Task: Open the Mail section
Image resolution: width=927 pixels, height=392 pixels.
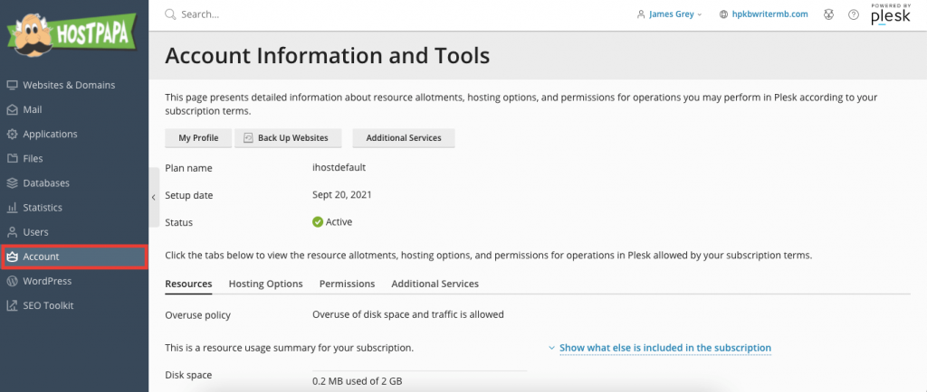Action: (x=24, y=109)
